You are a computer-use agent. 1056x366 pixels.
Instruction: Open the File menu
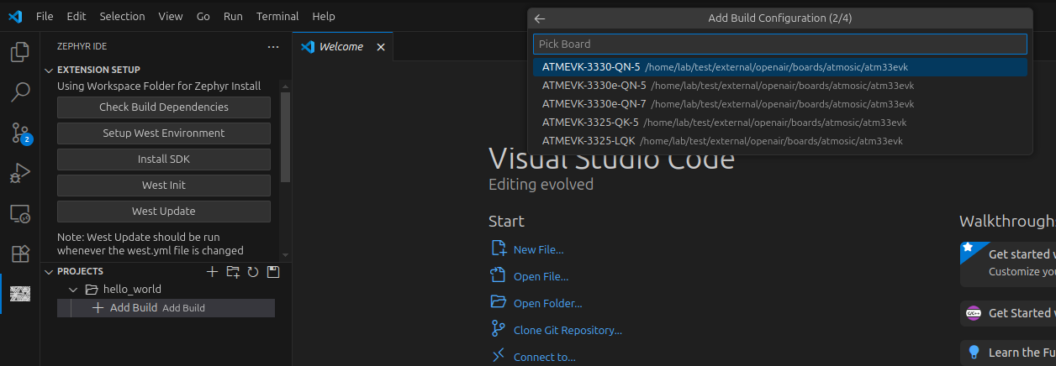(45, 16)
